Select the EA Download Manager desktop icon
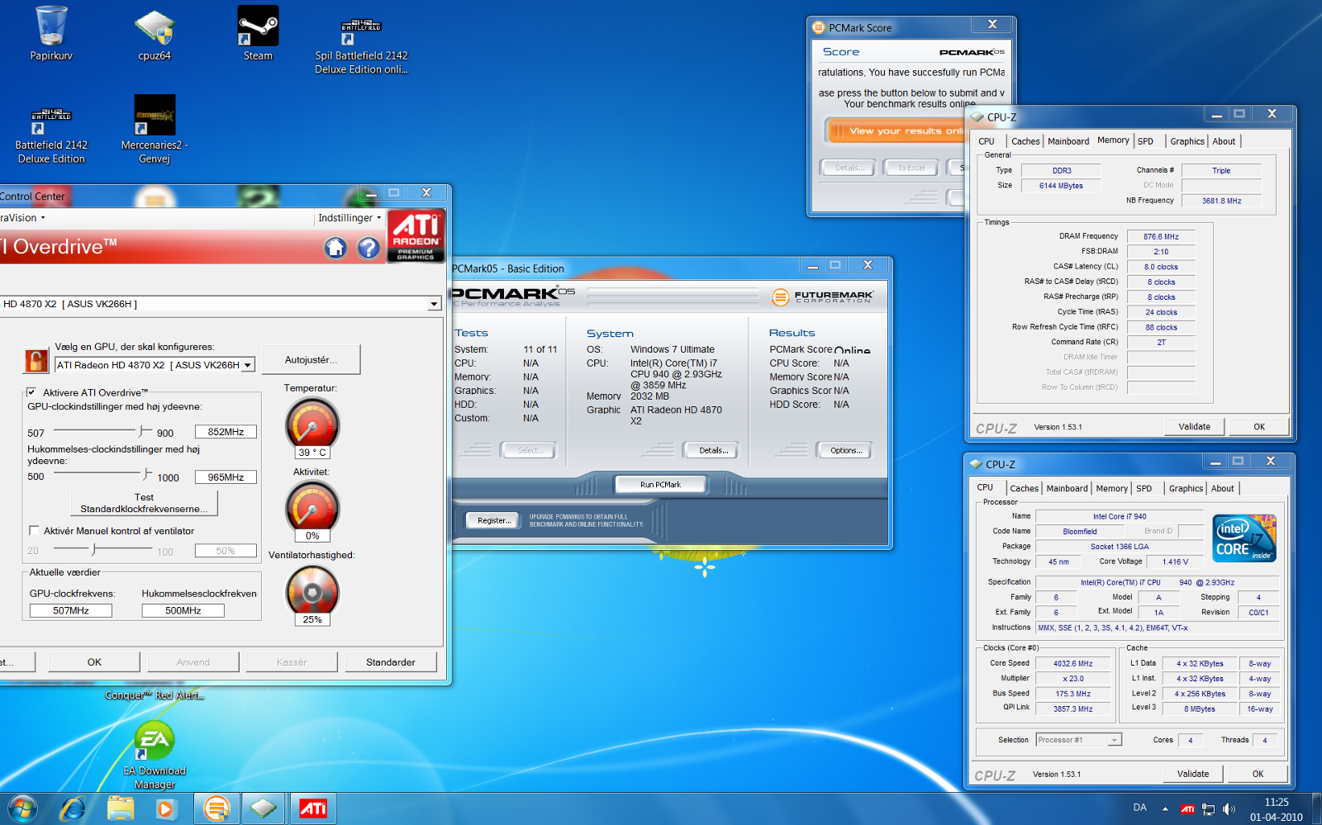Viewport: 1322px width, 825px height. (155, 755)
